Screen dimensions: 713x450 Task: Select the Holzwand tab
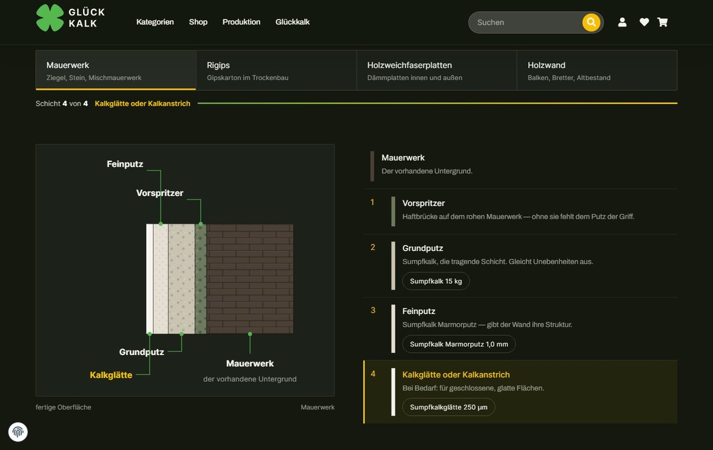(597, 70)
